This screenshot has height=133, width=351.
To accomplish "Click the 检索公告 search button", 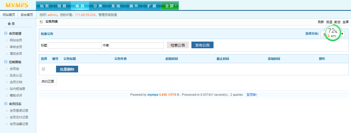I will (178, 45).
